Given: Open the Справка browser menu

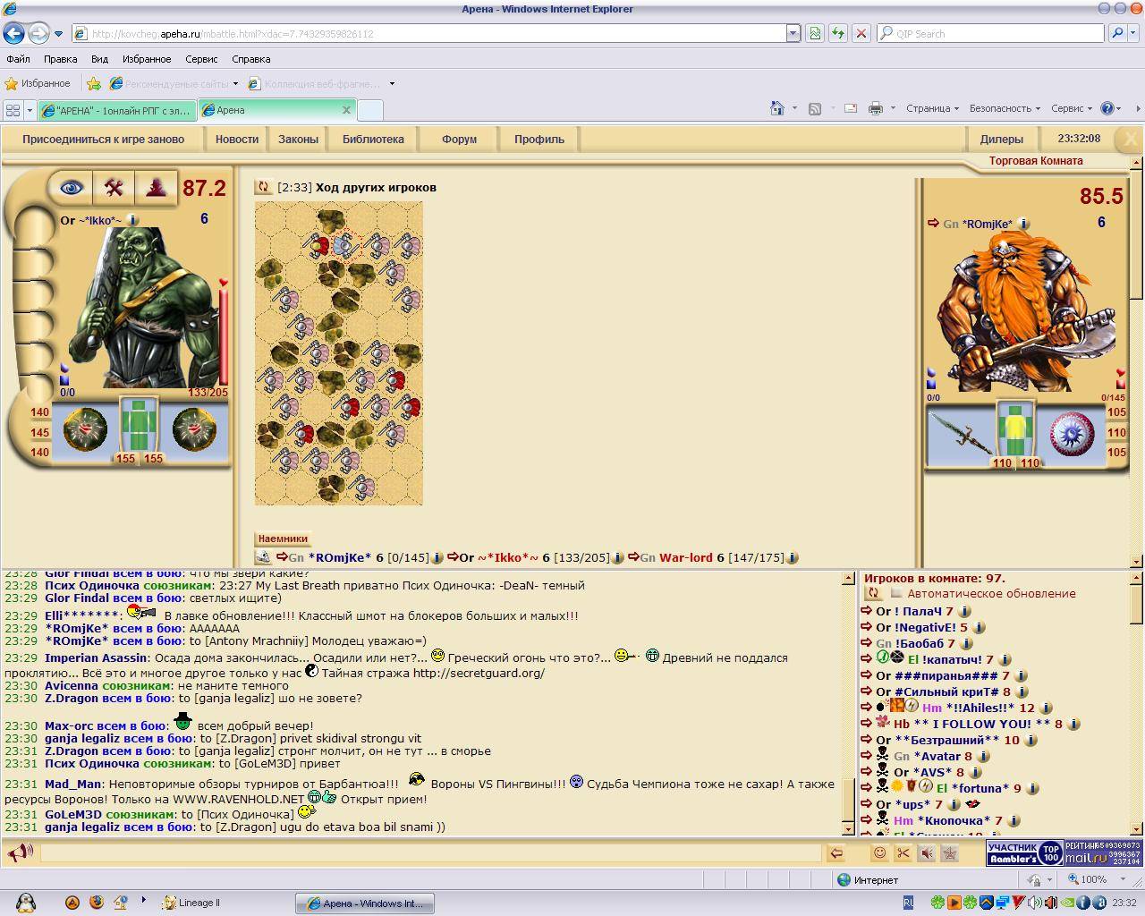Looking at the screenshot, I should (x=250, y=59).
